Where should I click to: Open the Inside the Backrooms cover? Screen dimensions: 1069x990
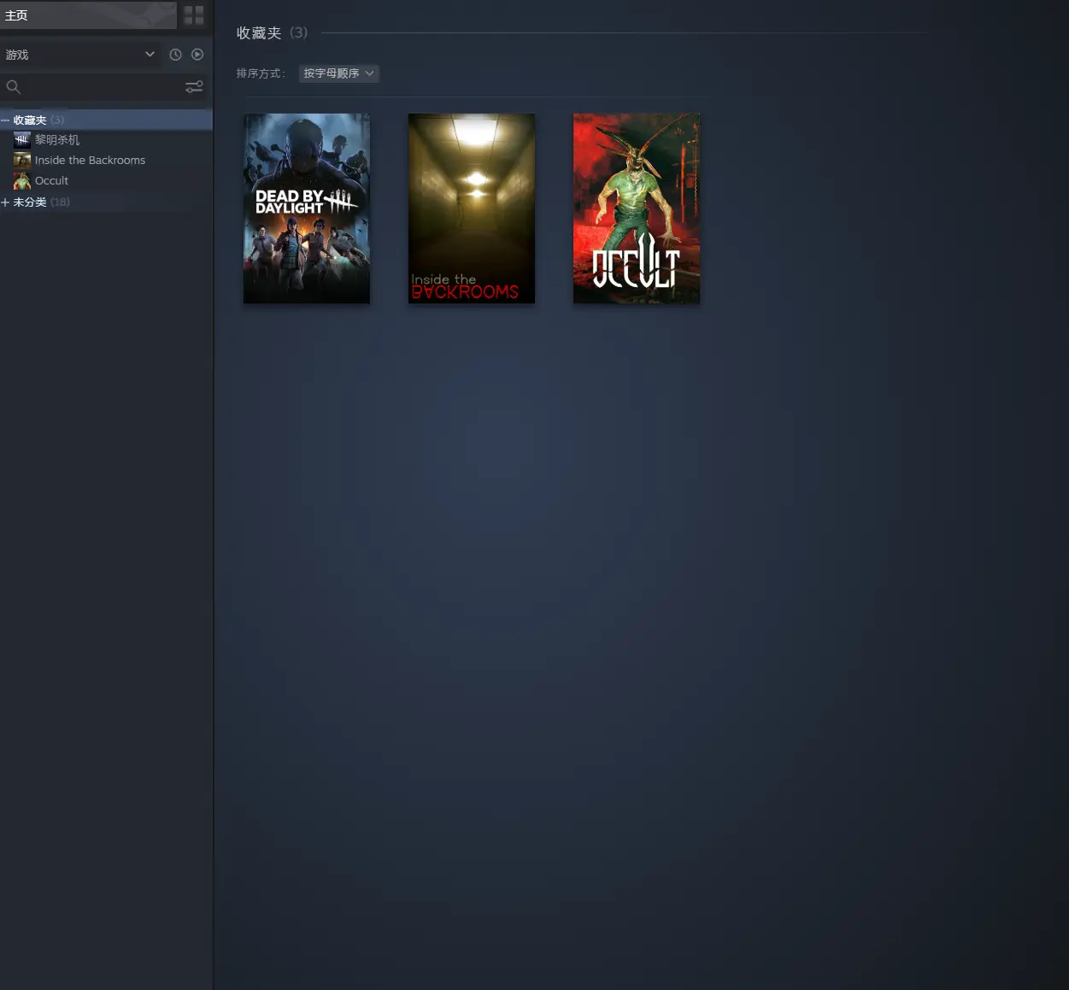pos(472,208)
